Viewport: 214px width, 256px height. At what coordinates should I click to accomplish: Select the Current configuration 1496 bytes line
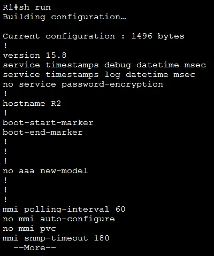(94, 36)
